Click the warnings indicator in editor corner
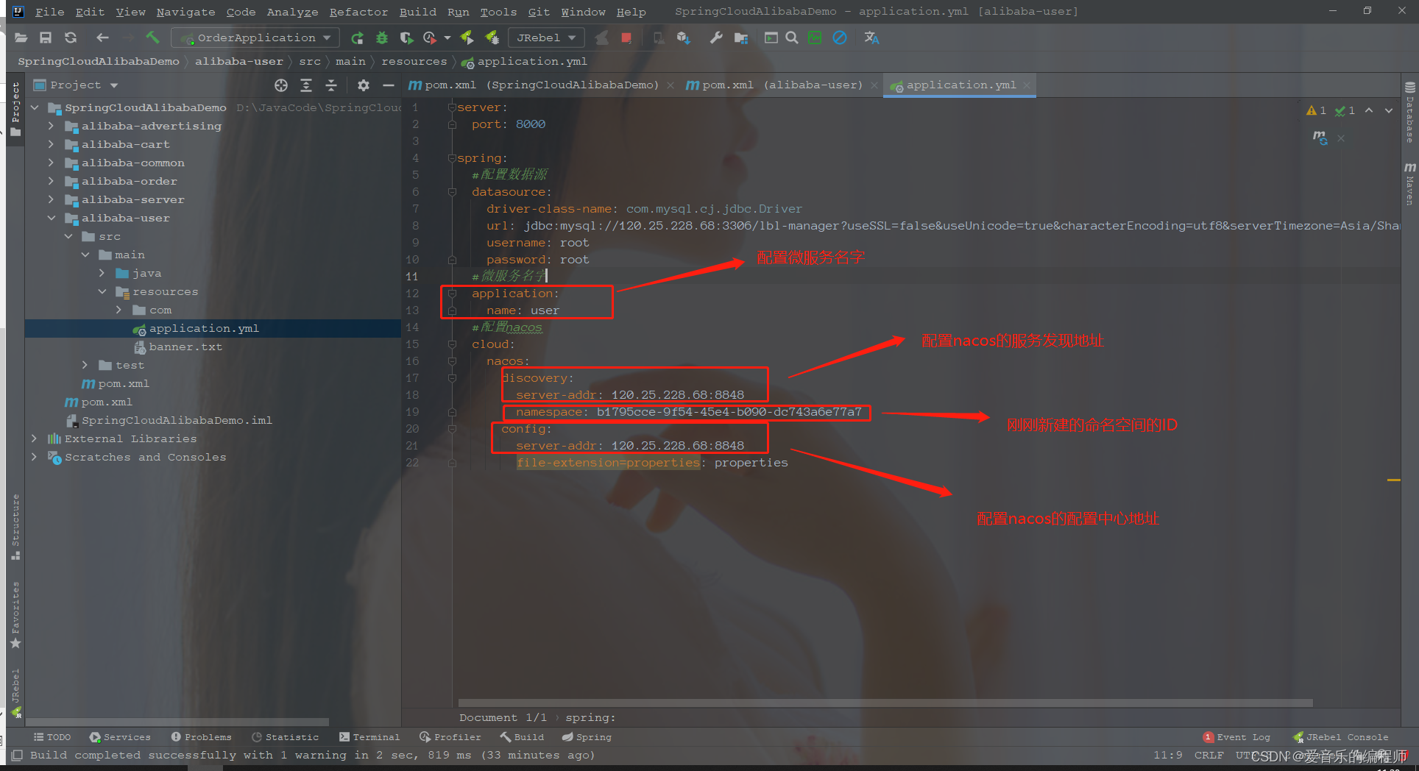Viewport: 1419px width, 771px height. 1316,110
